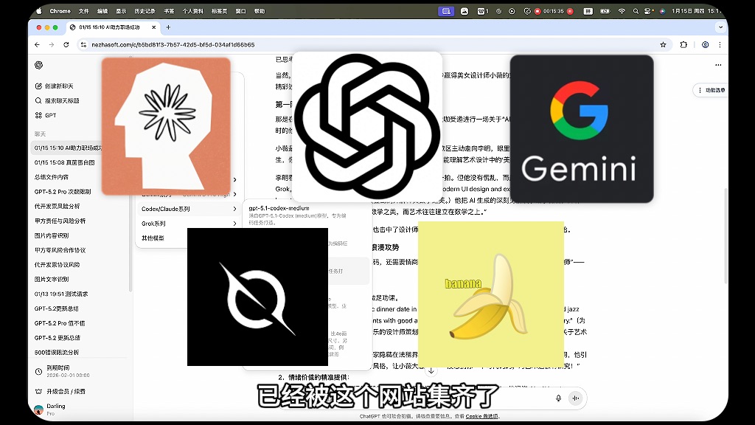Click the main page scrollbar
This screenshot has width=755, height=425.
(x=726, y=235)
